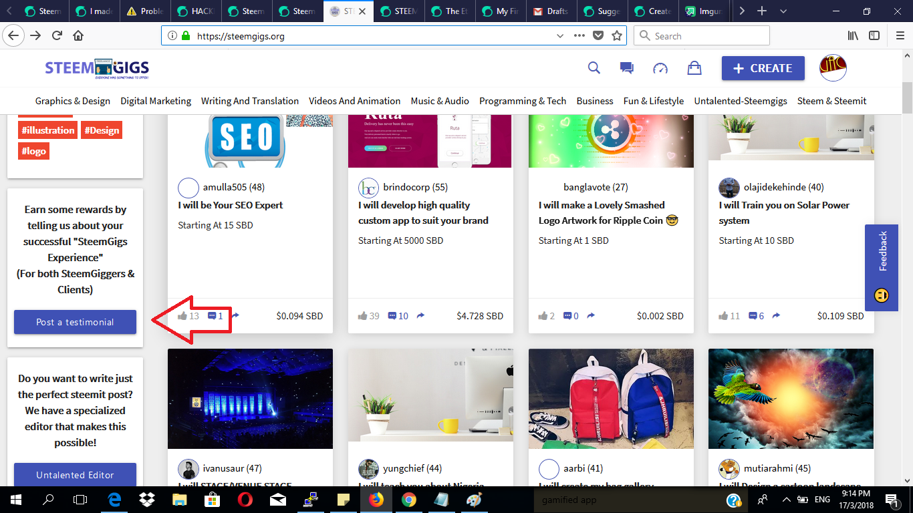Viewport: 913px width, 513px height.
Task: Open the backpacks gig thumbnail
Action: tap(611, 399)
